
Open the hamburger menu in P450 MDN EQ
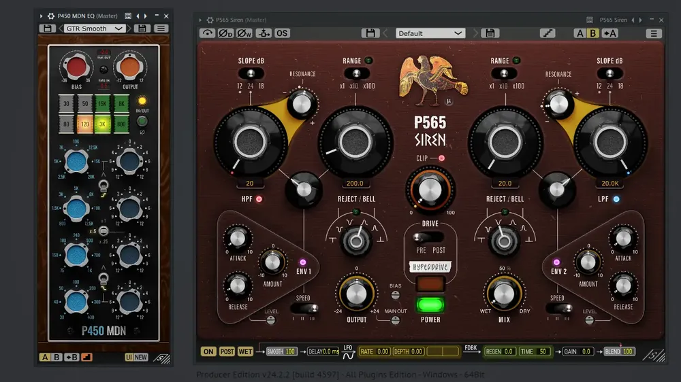point(161,29)
